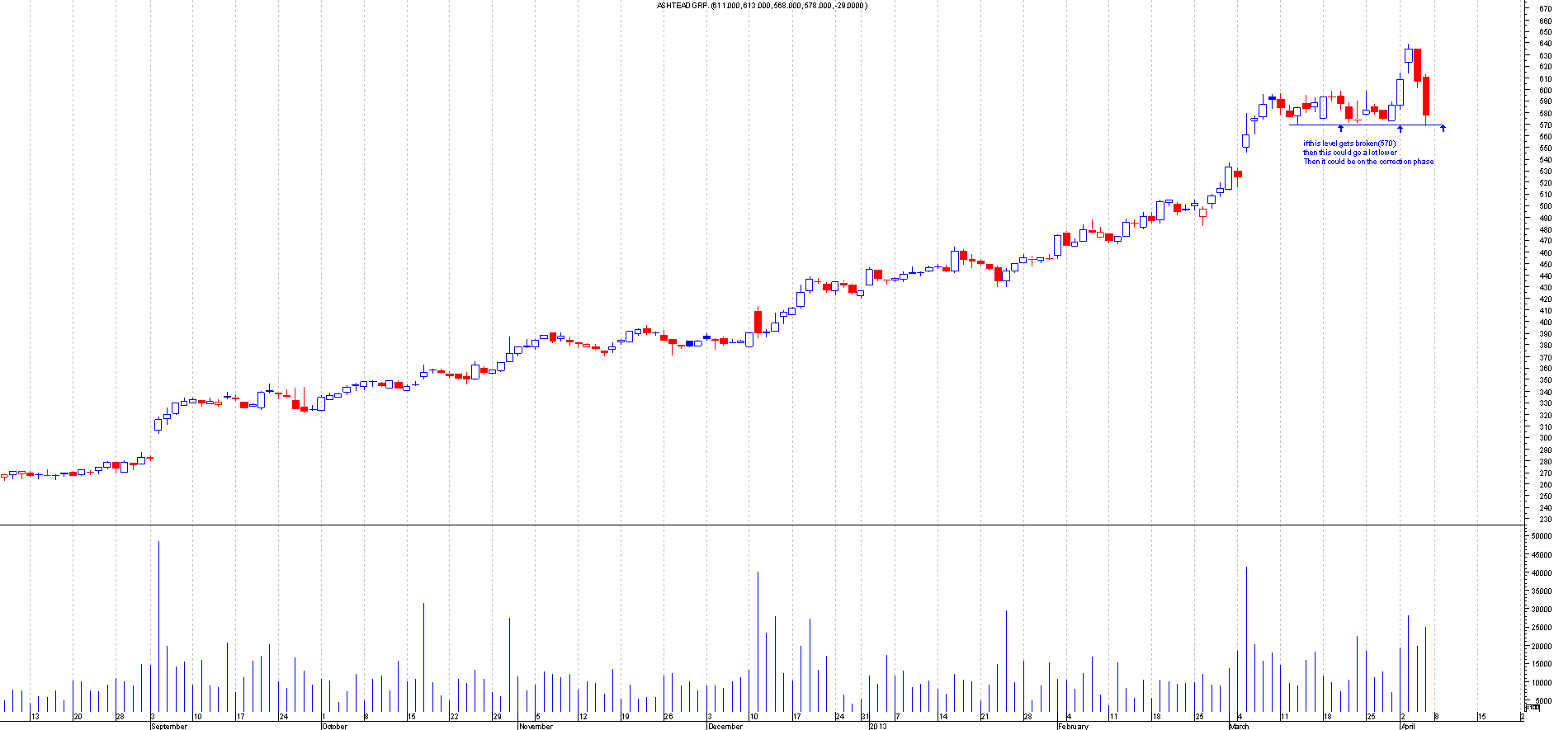
Task: Select the annotation text about level 570 broken
Action: coord(1367,153)
